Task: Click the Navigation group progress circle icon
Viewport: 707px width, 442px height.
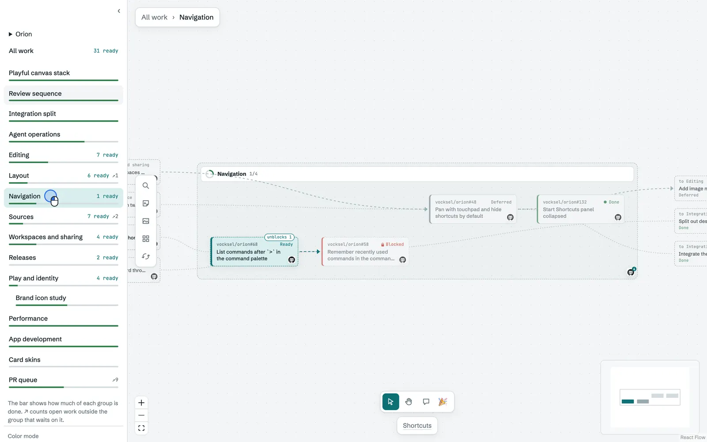Action: pos(210,174)
